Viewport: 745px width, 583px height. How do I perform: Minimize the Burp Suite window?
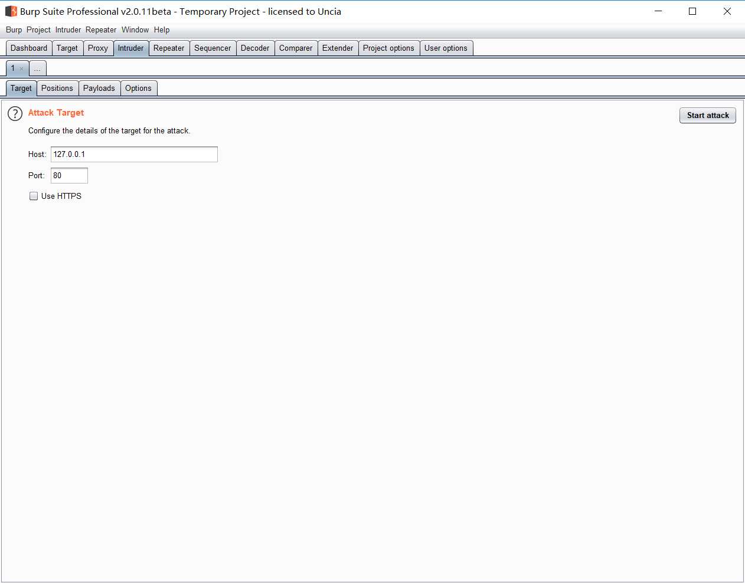click(x=658, y=11)
